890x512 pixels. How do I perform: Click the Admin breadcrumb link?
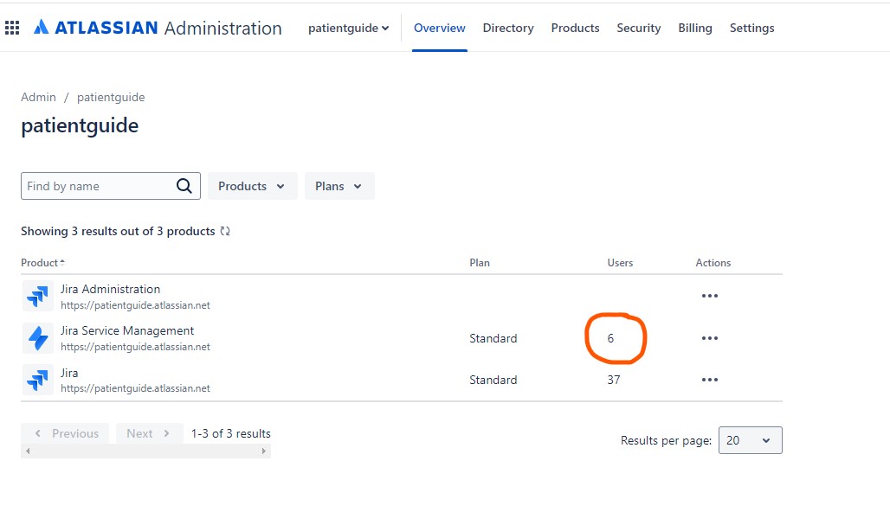coord(39,97)
